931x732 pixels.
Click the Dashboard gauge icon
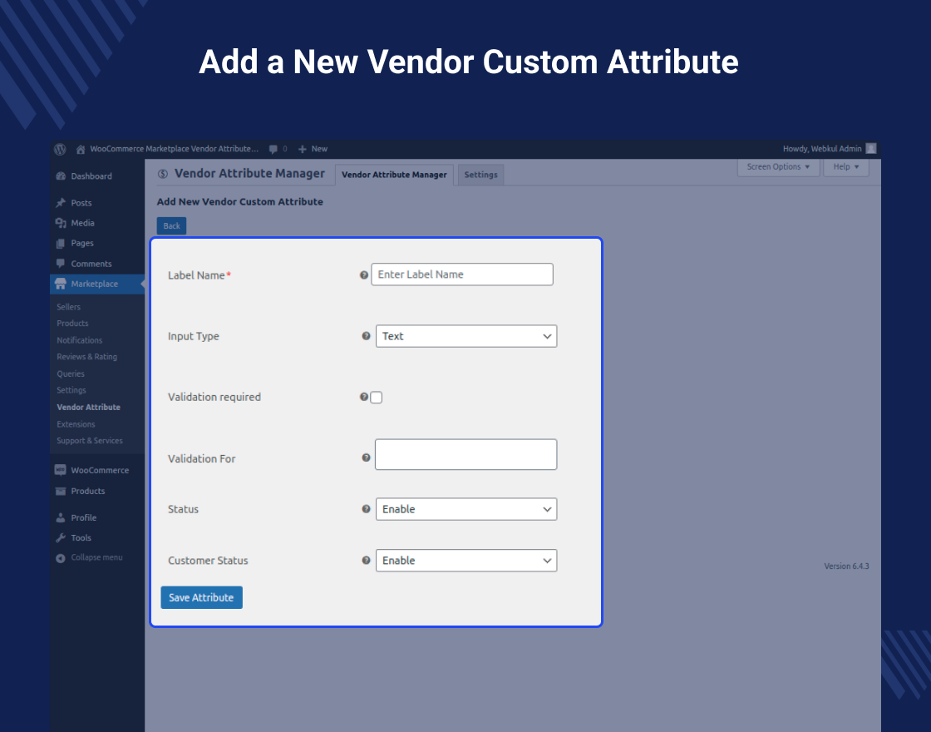(x=61, y=176)
